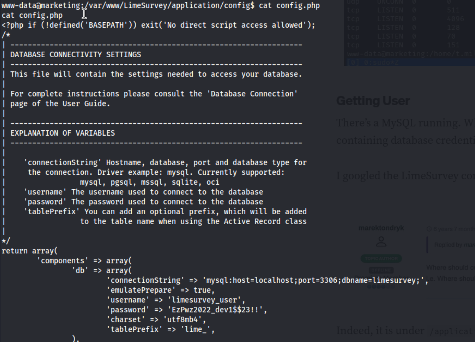The height and width of the screenshot is (342, 475).
Task: Click the 'Getting User' heading in background page
Action: (373, 101)
